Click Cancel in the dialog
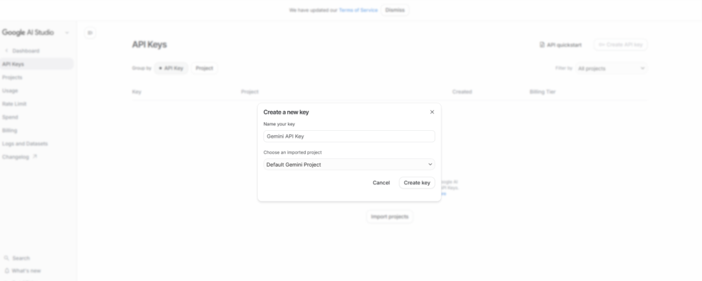Screen dimensions: 702x281 [381, 183]
